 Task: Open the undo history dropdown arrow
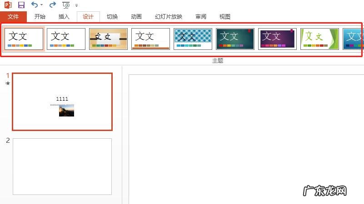(x=41, y=5)
